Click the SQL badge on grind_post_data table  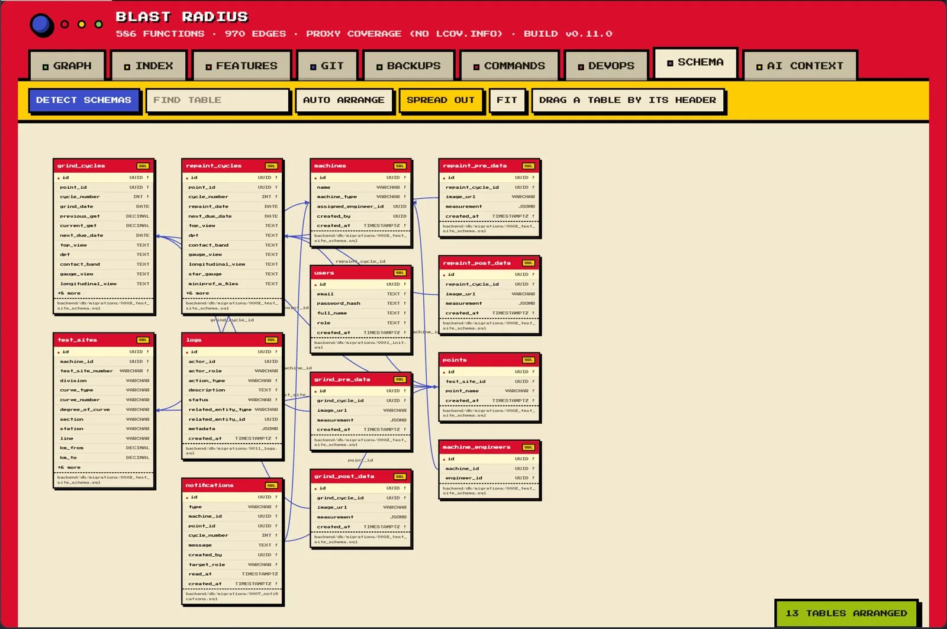tap(400, 476)
